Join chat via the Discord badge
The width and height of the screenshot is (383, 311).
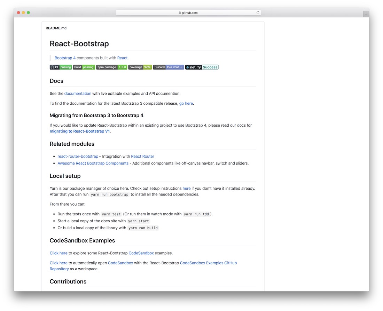[x=168, y=67]
